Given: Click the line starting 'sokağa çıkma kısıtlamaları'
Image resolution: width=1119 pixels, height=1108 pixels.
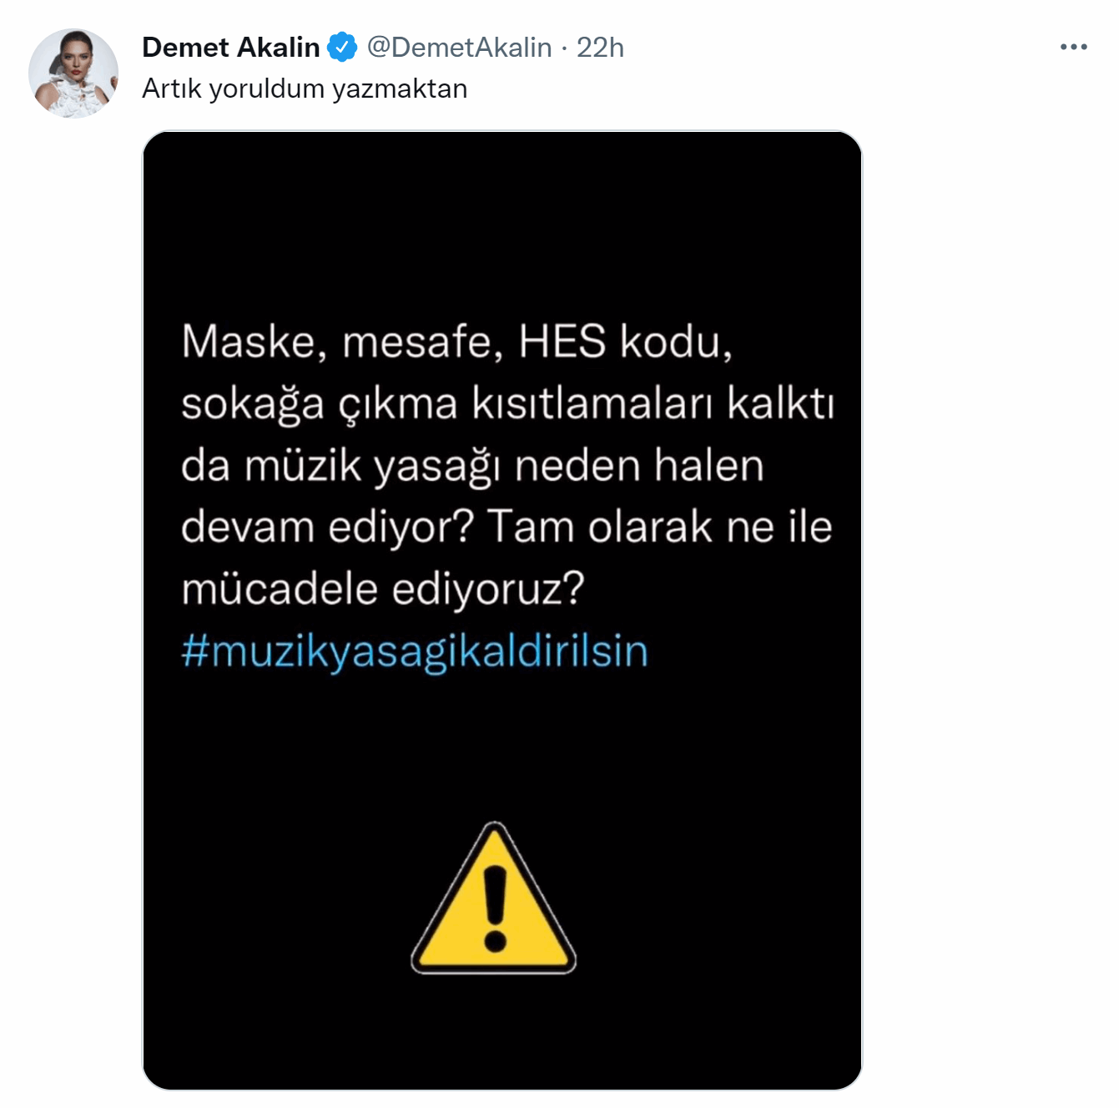Looking at the screenshot, I should [508, 404].
